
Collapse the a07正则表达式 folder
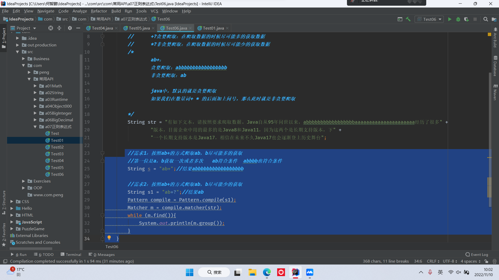coord(35,127)
